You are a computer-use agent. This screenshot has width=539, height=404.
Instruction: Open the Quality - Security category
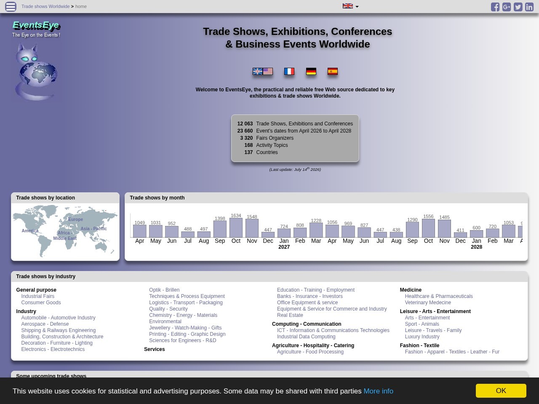click(168, 309)
